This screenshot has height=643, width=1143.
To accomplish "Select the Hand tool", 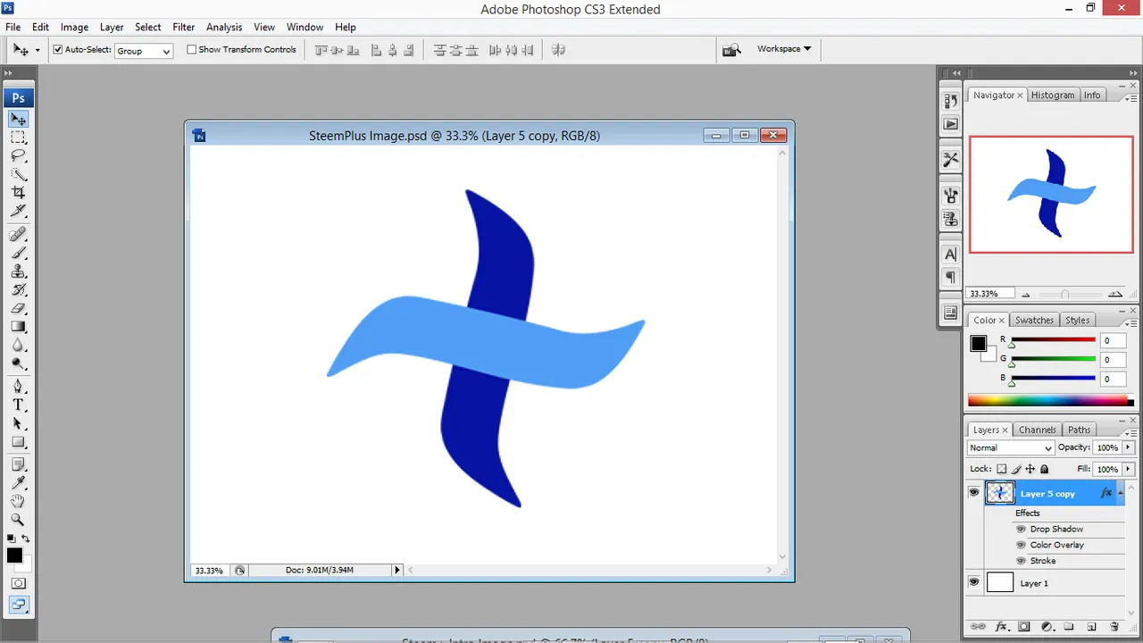I will pyautogui.click(x=18, y=501).
